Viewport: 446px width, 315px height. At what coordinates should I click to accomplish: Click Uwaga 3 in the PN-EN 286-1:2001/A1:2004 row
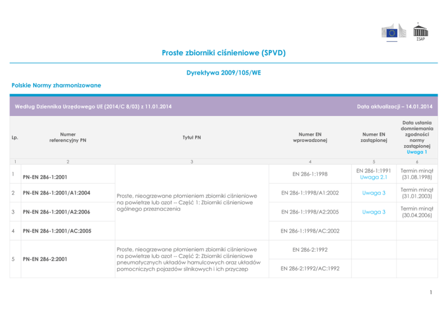pos(370,191)
